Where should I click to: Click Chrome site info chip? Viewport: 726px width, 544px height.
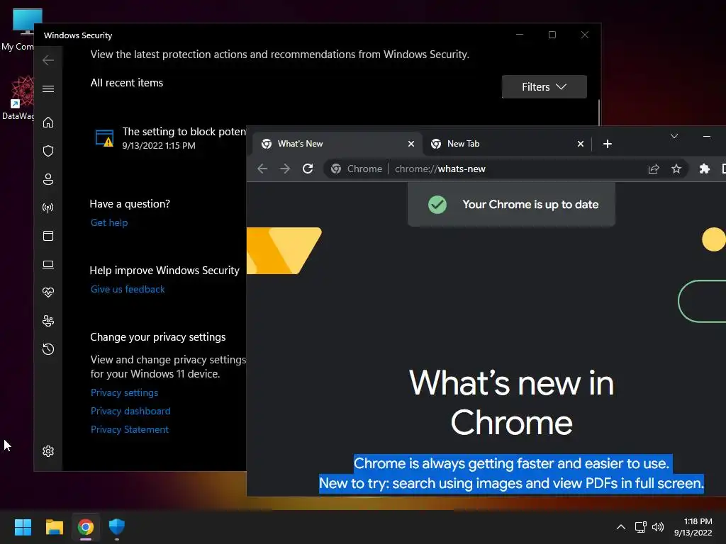tap(357, 169)
